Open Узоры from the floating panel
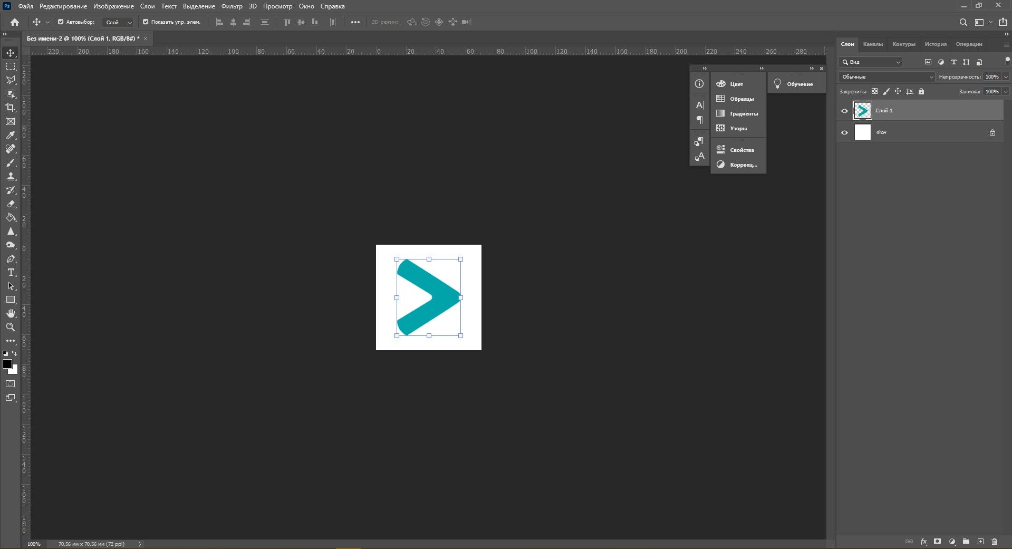Image resolution: width=1012 pixels, height=549 pixels. coord(738,128)
